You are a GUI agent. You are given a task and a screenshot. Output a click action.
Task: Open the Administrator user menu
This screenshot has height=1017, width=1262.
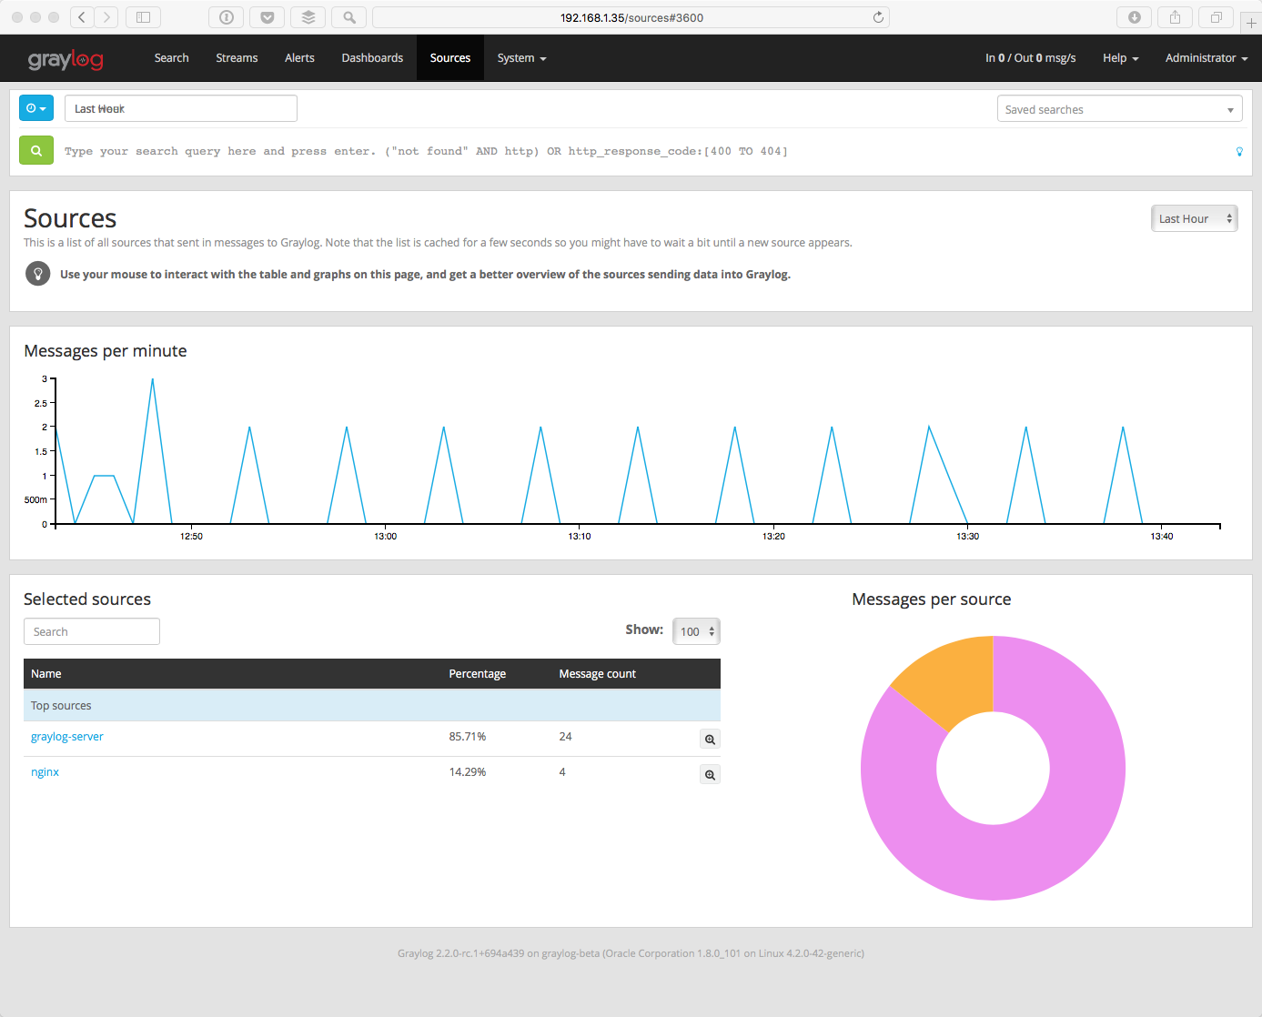(x=1206, y=58)
